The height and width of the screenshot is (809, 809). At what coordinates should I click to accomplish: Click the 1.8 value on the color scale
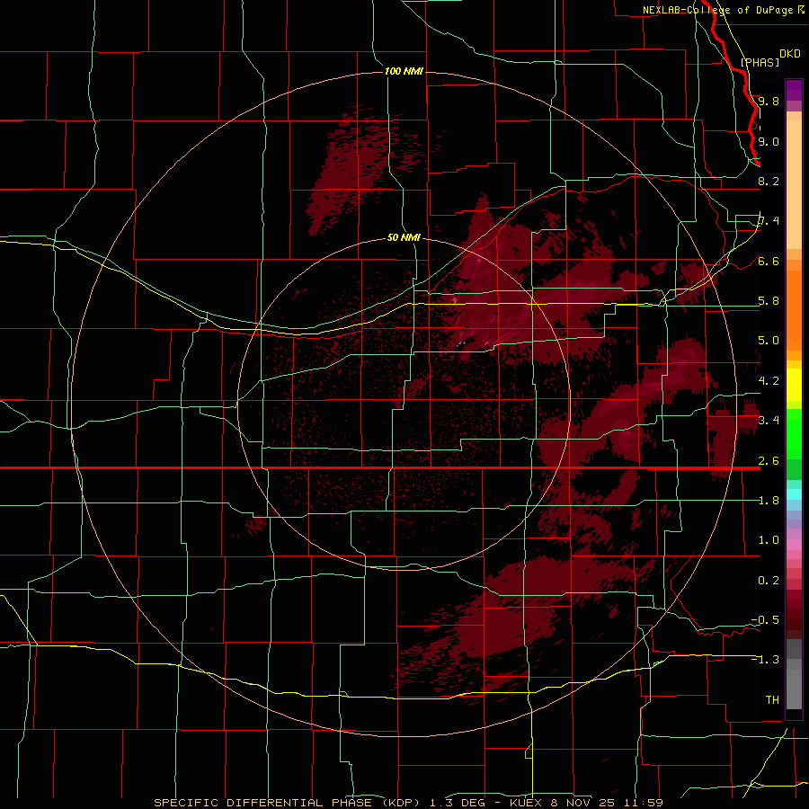coord(769,501)
